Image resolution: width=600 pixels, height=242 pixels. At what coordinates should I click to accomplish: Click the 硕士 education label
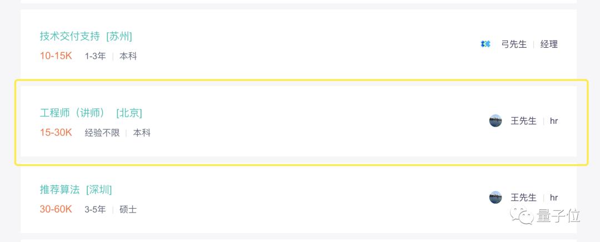(128, 209)
